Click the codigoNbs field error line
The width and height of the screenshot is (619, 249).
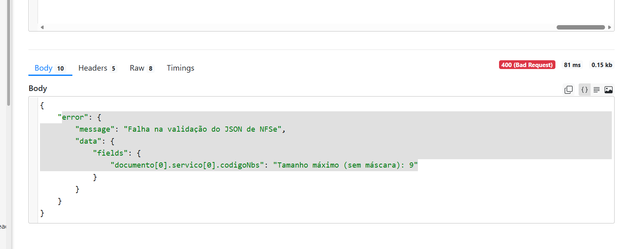(264, 165)
